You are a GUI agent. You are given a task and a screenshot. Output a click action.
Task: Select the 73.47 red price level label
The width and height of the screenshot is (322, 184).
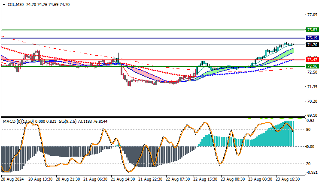coord(313,60)
